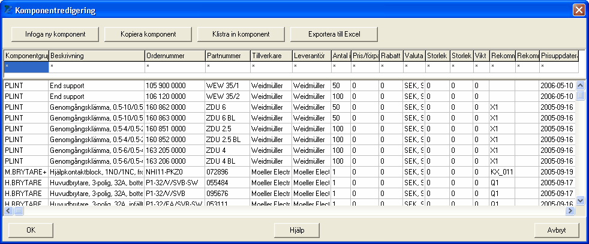Click the Komponentredigering title bar app icon

pyautogui.click(x=8, y=10)
